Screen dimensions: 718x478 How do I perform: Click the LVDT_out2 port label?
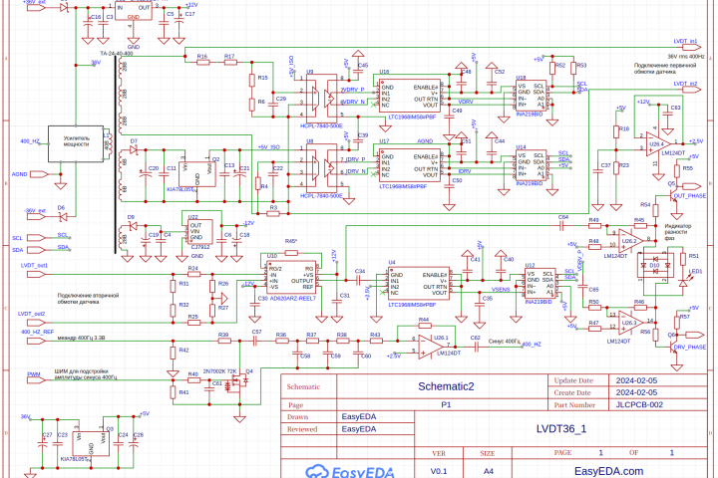tap(32, 314)
